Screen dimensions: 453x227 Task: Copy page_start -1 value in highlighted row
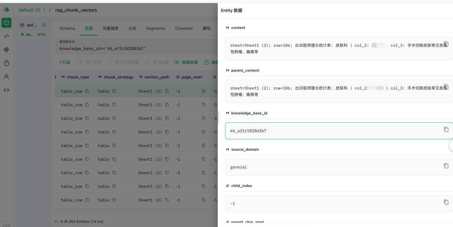tap(204, 91)
